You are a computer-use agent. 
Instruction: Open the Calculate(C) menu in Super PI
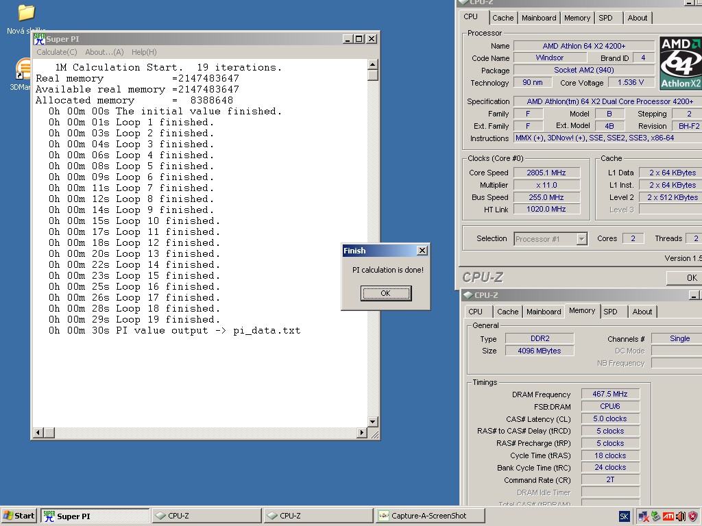57,52
